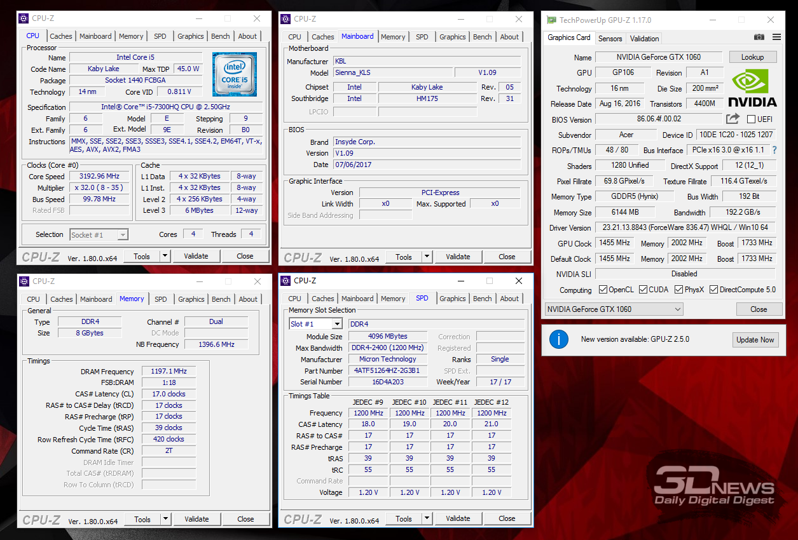Open CPU tab in CPU-Z Mainboard window

tap(295, 37)
